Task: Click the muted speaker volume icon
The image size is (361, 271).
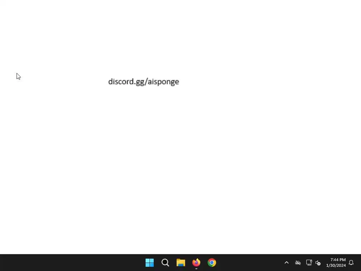Action: 318,263
